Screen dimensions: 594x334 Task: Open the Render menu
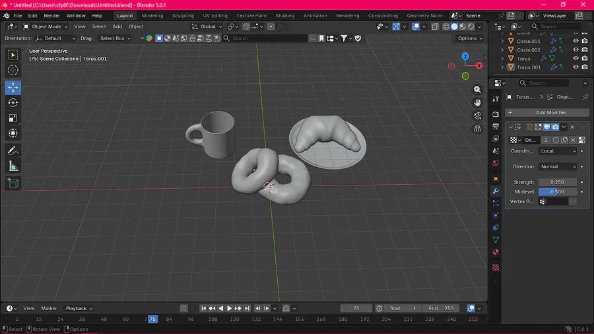tap(51, 16)
